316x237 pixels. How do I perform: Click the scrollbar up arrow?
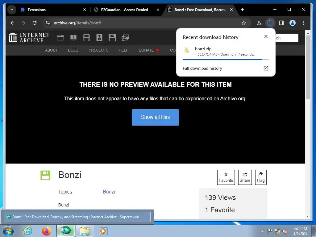[x=308, y=33]
